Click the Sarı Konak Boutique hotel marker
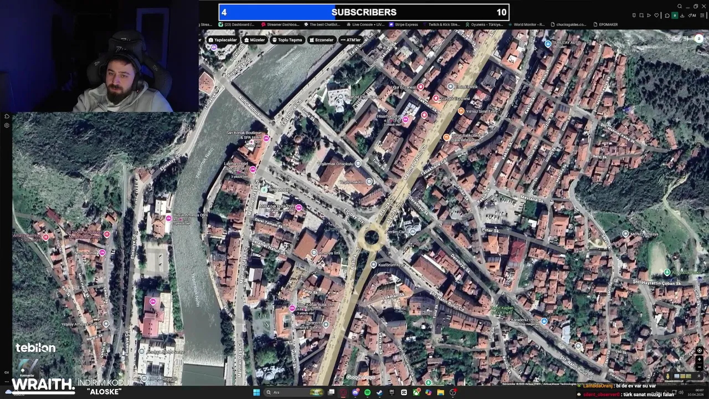This screenshot has width=709, height=399. click(x=266, y=139)
